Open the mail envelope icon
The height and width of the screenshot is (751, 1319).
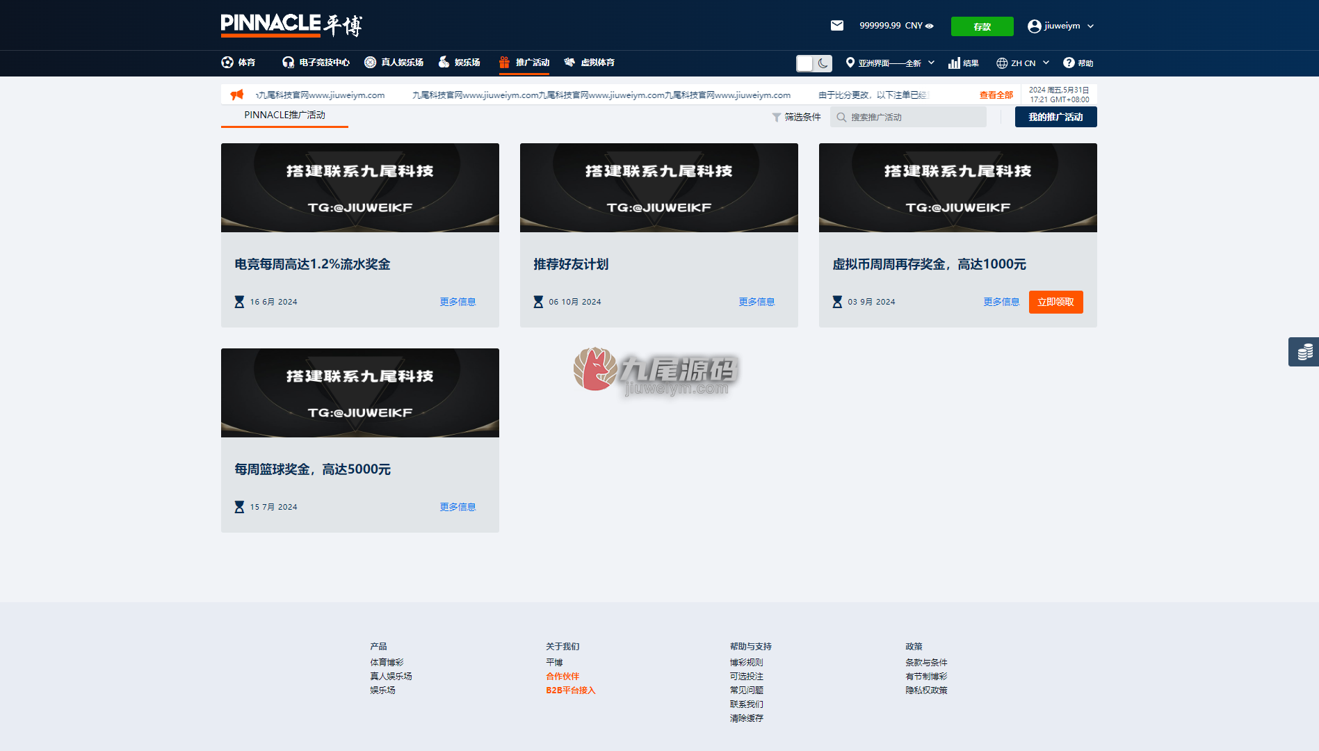click(x=837, y=26)
